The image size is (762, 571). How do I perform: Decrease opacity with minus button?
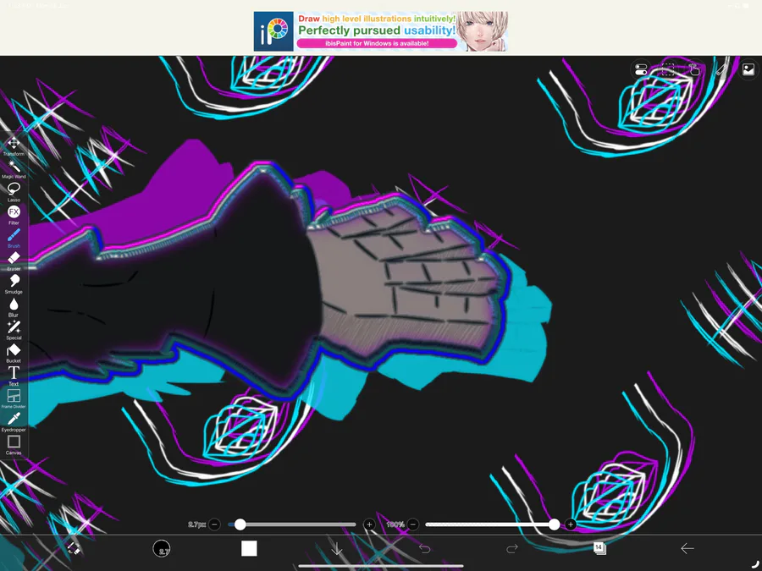click(413, 524)
